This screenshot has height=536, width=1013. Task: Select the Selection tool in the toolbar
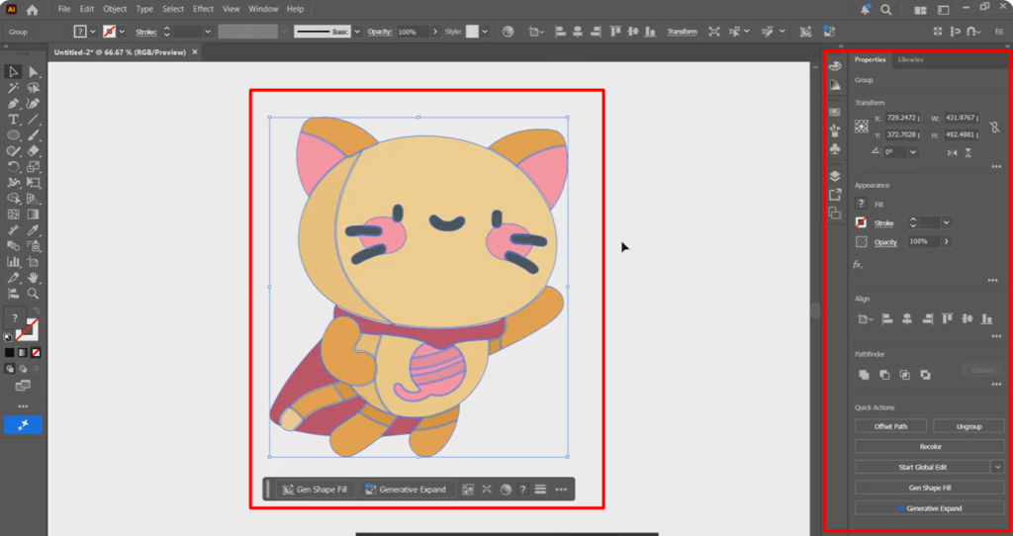coord(13,71)
